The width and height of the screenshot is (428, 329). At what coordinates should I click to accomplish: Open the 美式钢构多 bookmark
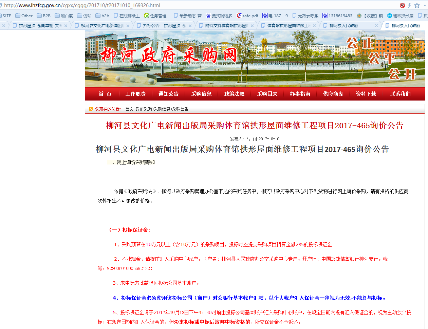click(x=219, y=16)
